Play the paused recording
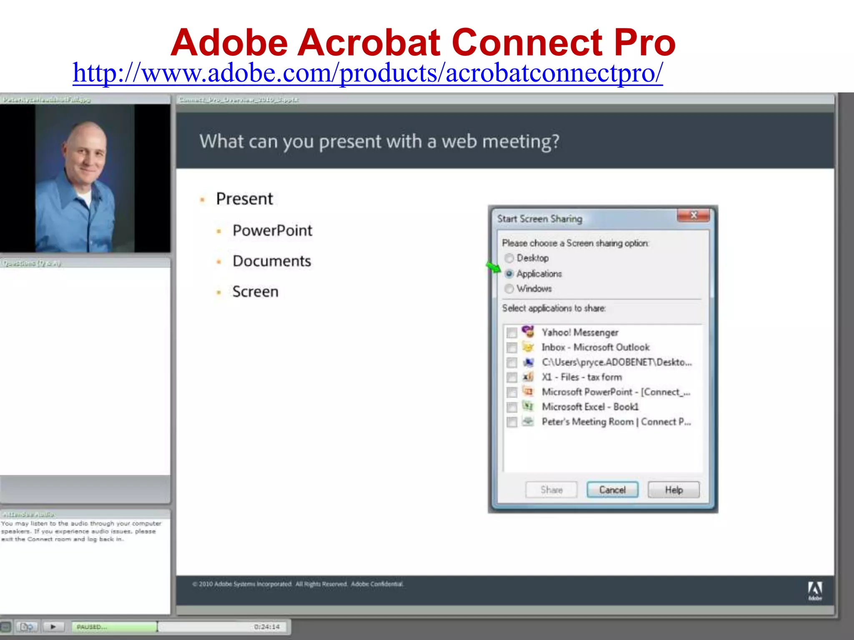 tap(53, 627)
